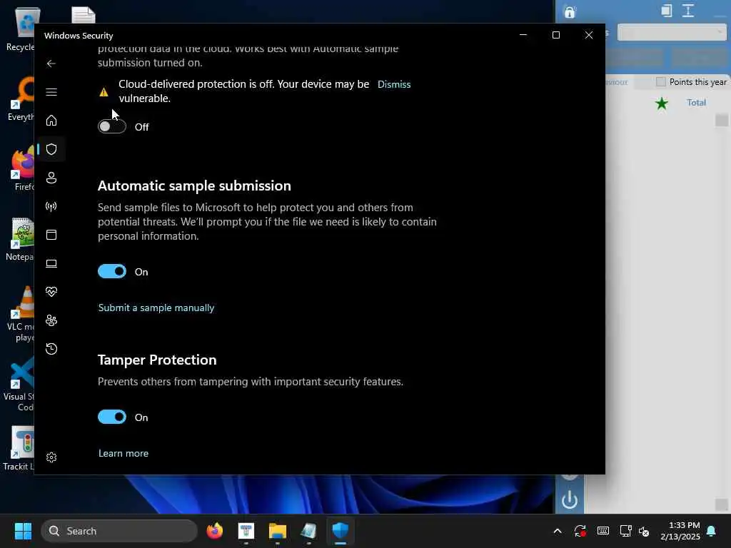Click the yellow warning triangle icon

point(104,92)
